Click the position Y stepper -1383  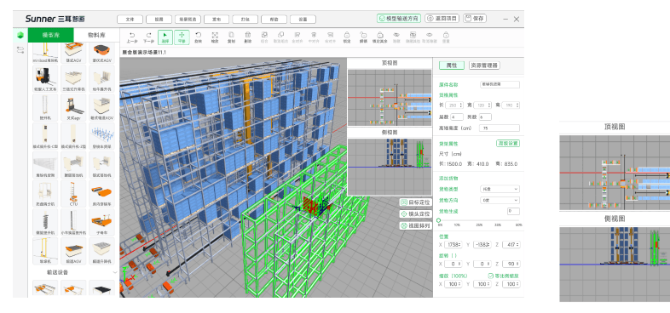pyautogui.click(x=482, y=245)
